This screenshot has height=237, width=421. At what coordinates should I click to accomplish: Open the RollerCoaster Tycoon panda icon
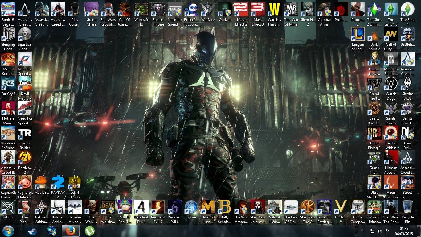click(x=191, y=9)
